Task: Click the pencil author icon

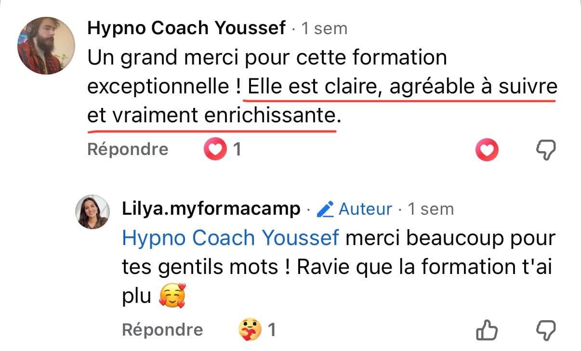Action: [326, 209]
